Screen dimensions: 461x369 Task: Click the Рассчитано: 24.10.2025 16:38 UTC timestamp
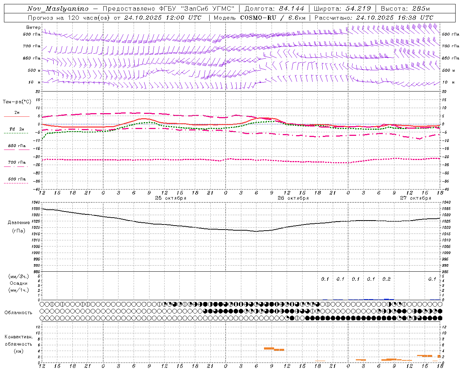click(374, 18)
